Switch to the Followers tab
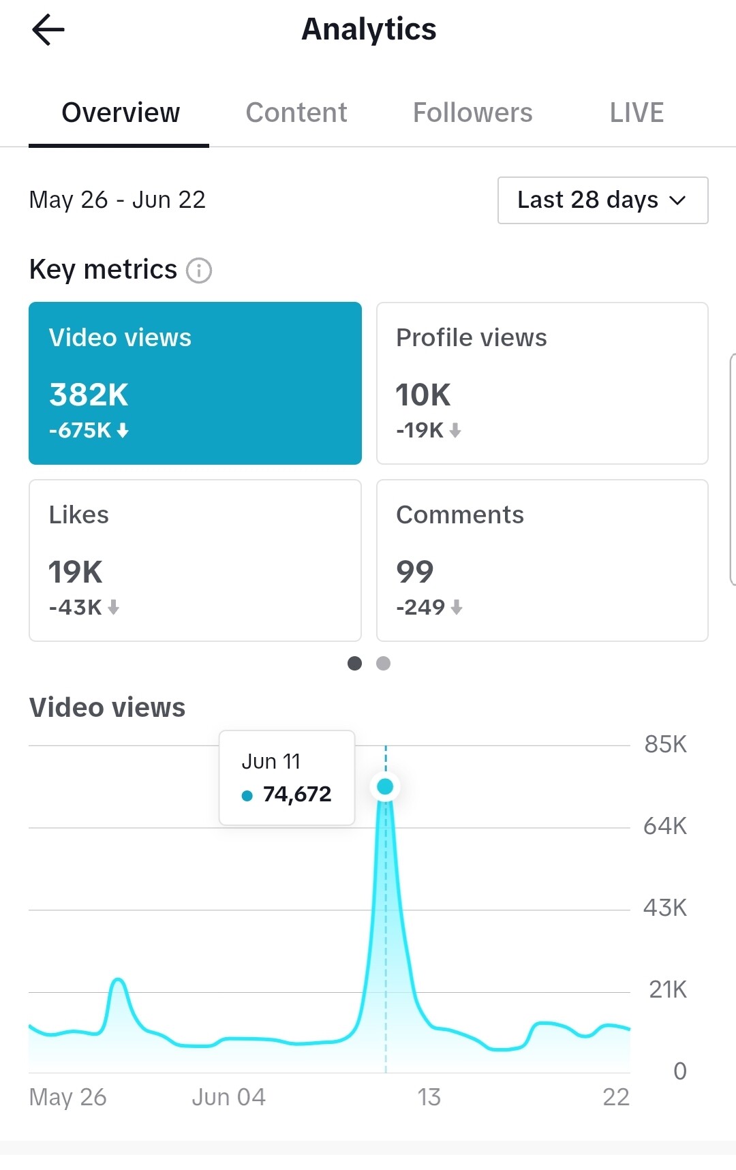This screenshot has width=736, height=1170. point(473,113)
